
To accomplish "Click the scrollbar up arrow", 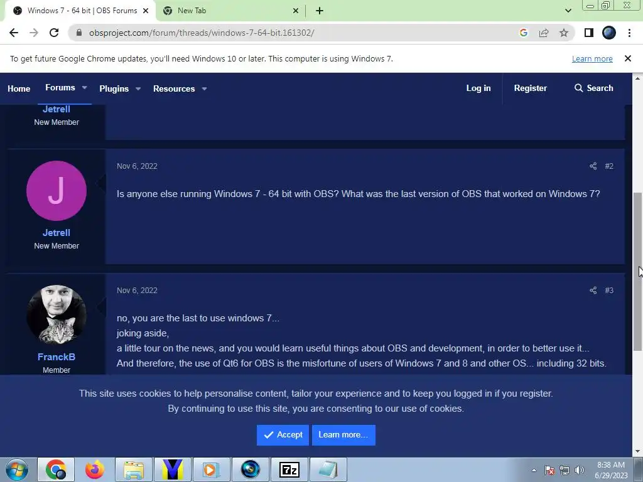I will 637,78.
